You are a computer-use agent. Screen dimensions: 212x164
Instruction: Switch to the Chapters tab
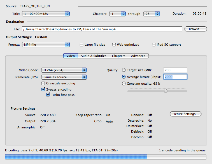[118, 56]
